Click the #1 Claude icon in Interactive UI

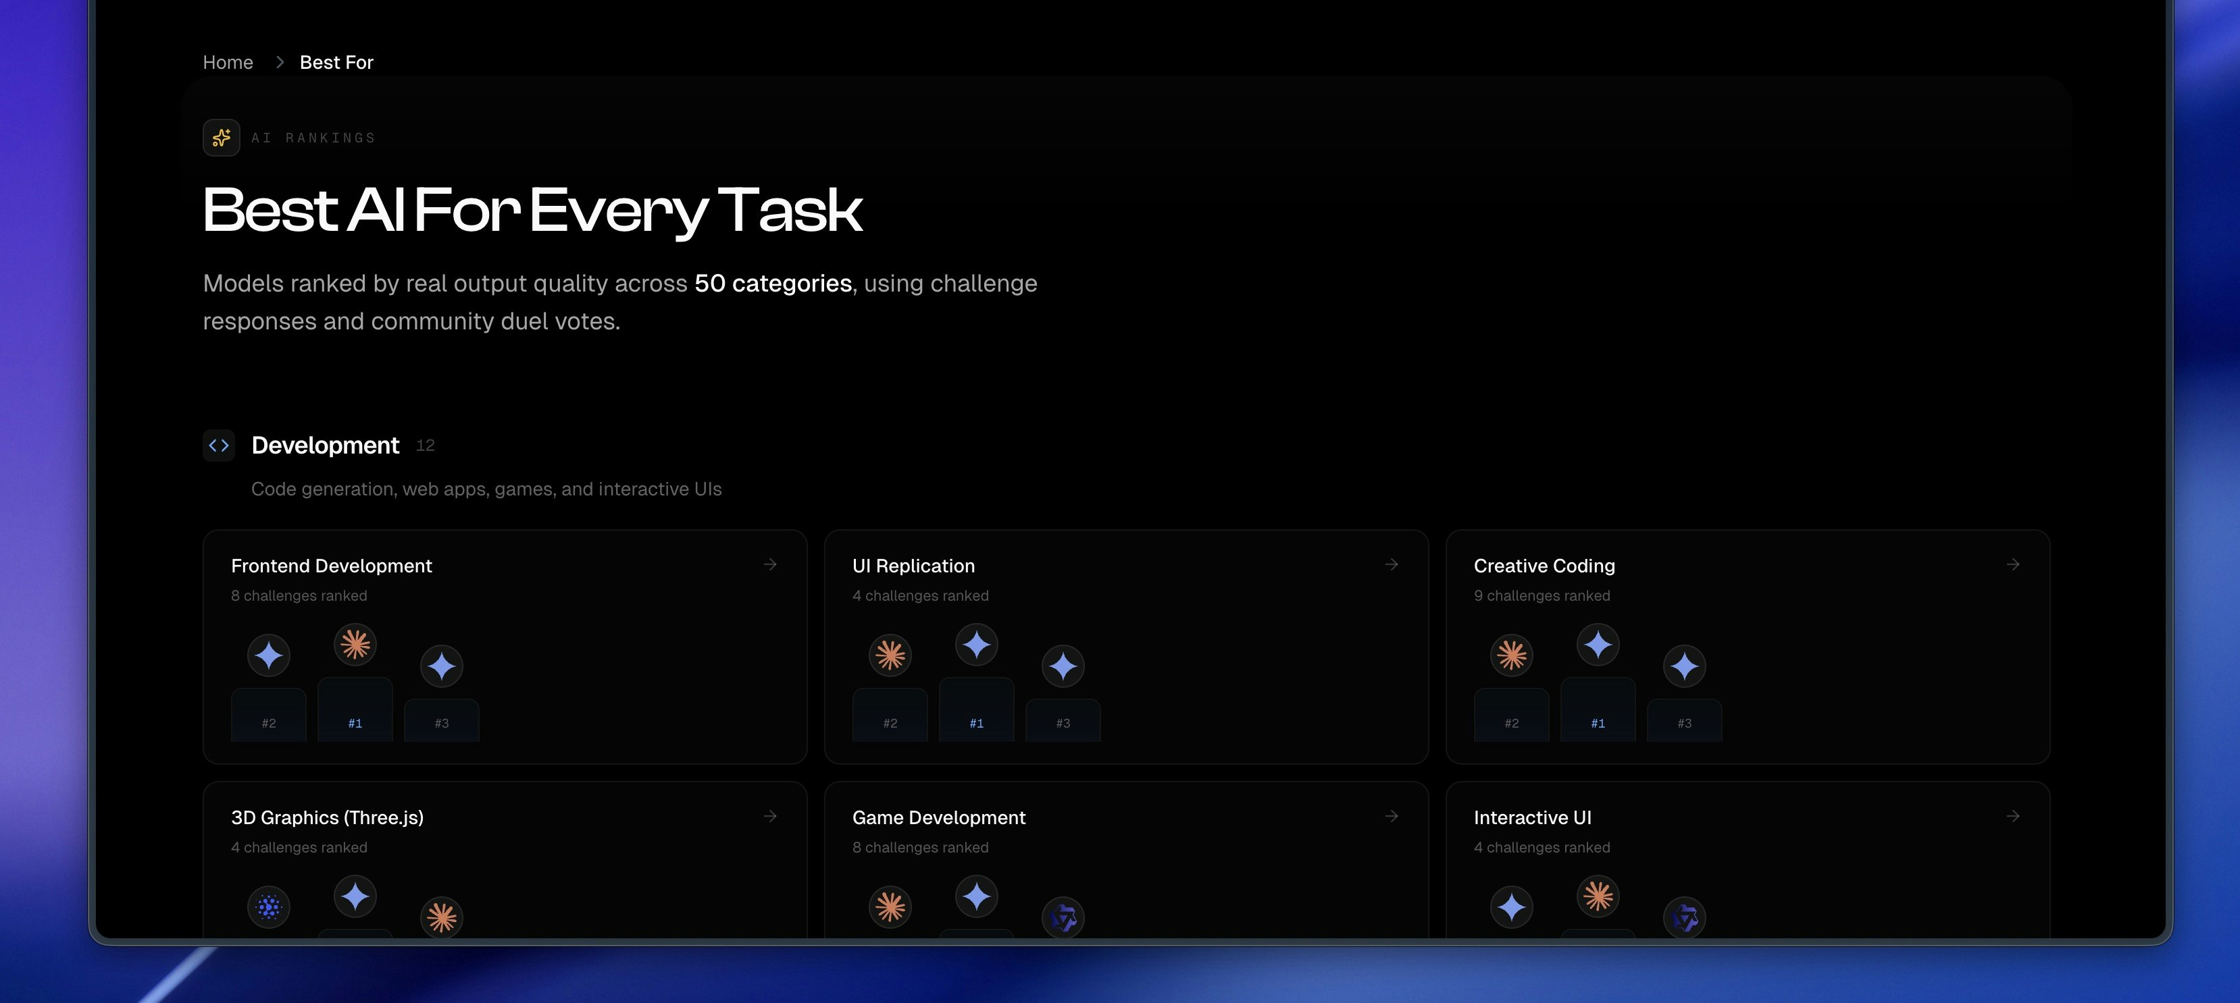[1598, 896]
